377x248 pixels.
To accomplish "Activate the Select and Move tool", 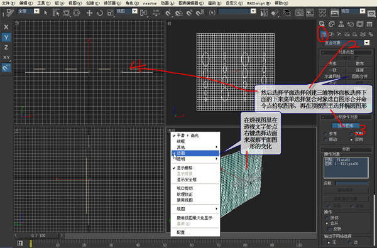I will click(x=89, y=13).
